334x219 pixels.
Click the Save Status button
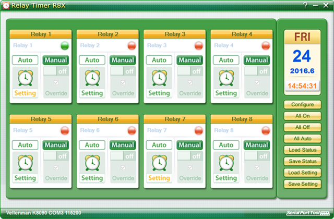[x=303, y=161]
